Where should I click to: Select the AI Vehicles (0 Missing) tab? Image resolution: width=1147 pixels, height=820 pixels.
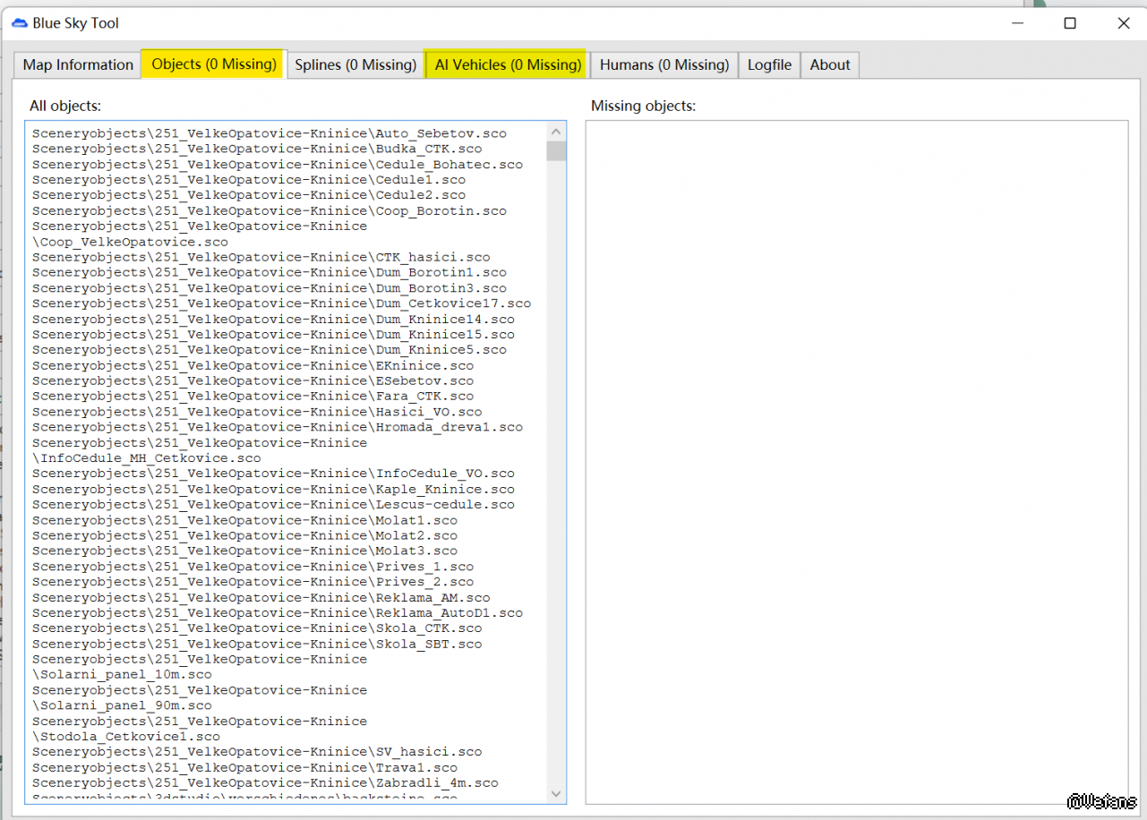tap(508, 64)
